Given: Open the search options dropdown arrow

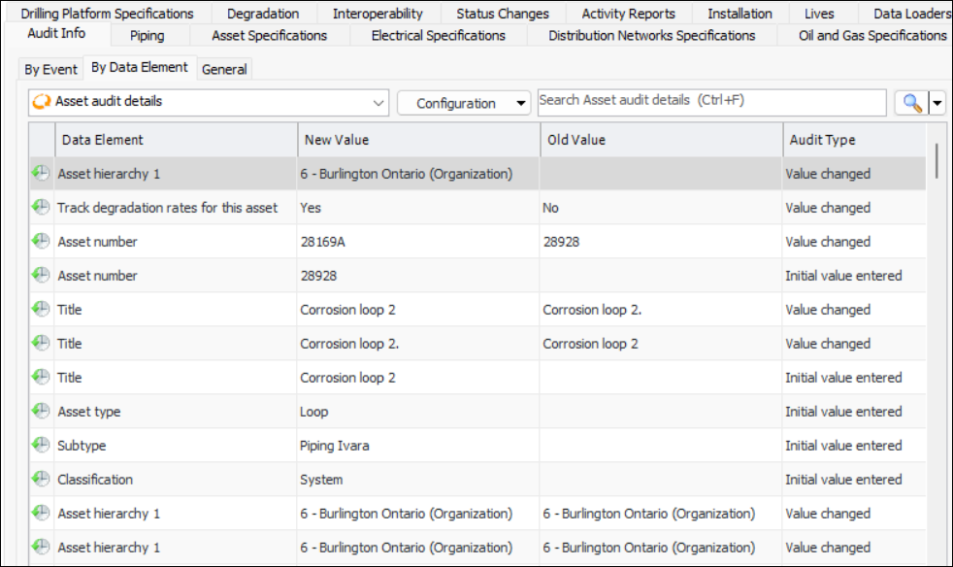Looking at the screenshot, I should (x=937, y=103).
